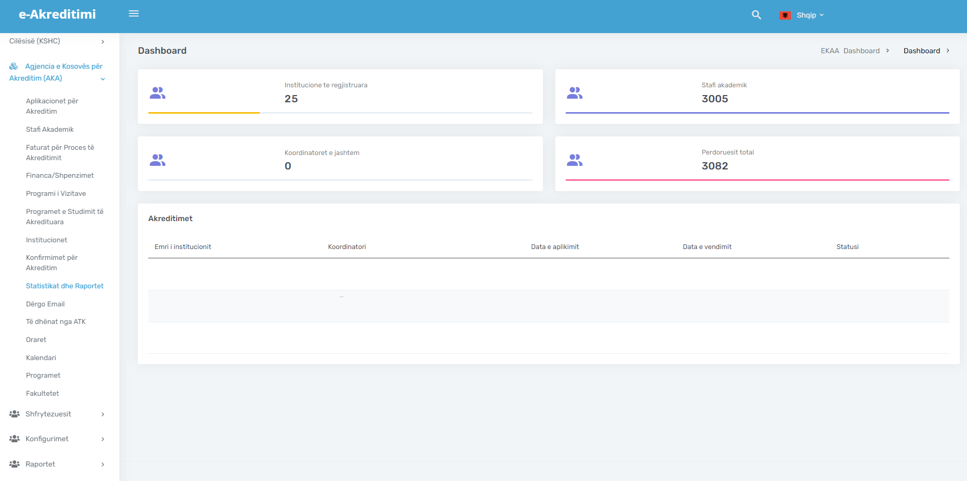
Task: Sort by Emri i institucionit column header
Action: tap(183, 247)
